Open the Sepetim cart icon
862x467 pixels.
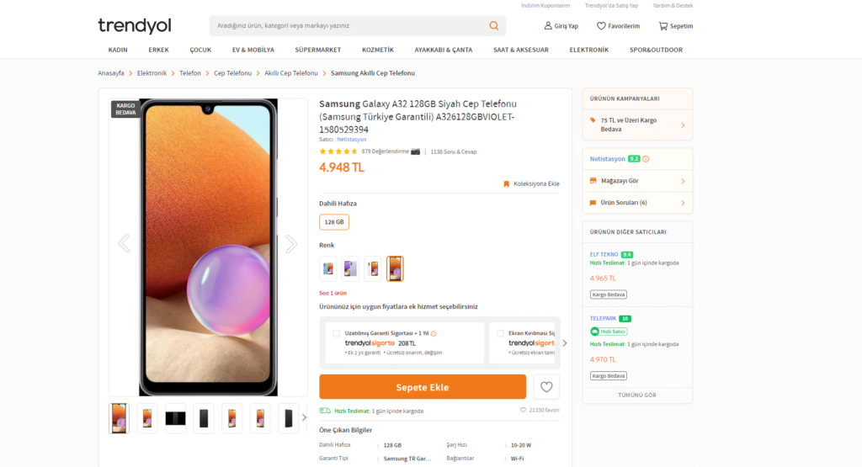[x=663, y=26]
